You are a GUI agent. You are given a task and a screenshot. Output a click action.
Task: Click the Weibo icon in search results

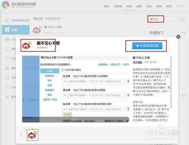pyautogui.click(x=37, y=30)
